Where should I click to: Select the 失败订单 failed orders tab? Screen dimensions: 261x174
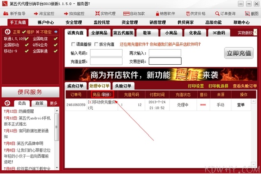tap(123, 86)
